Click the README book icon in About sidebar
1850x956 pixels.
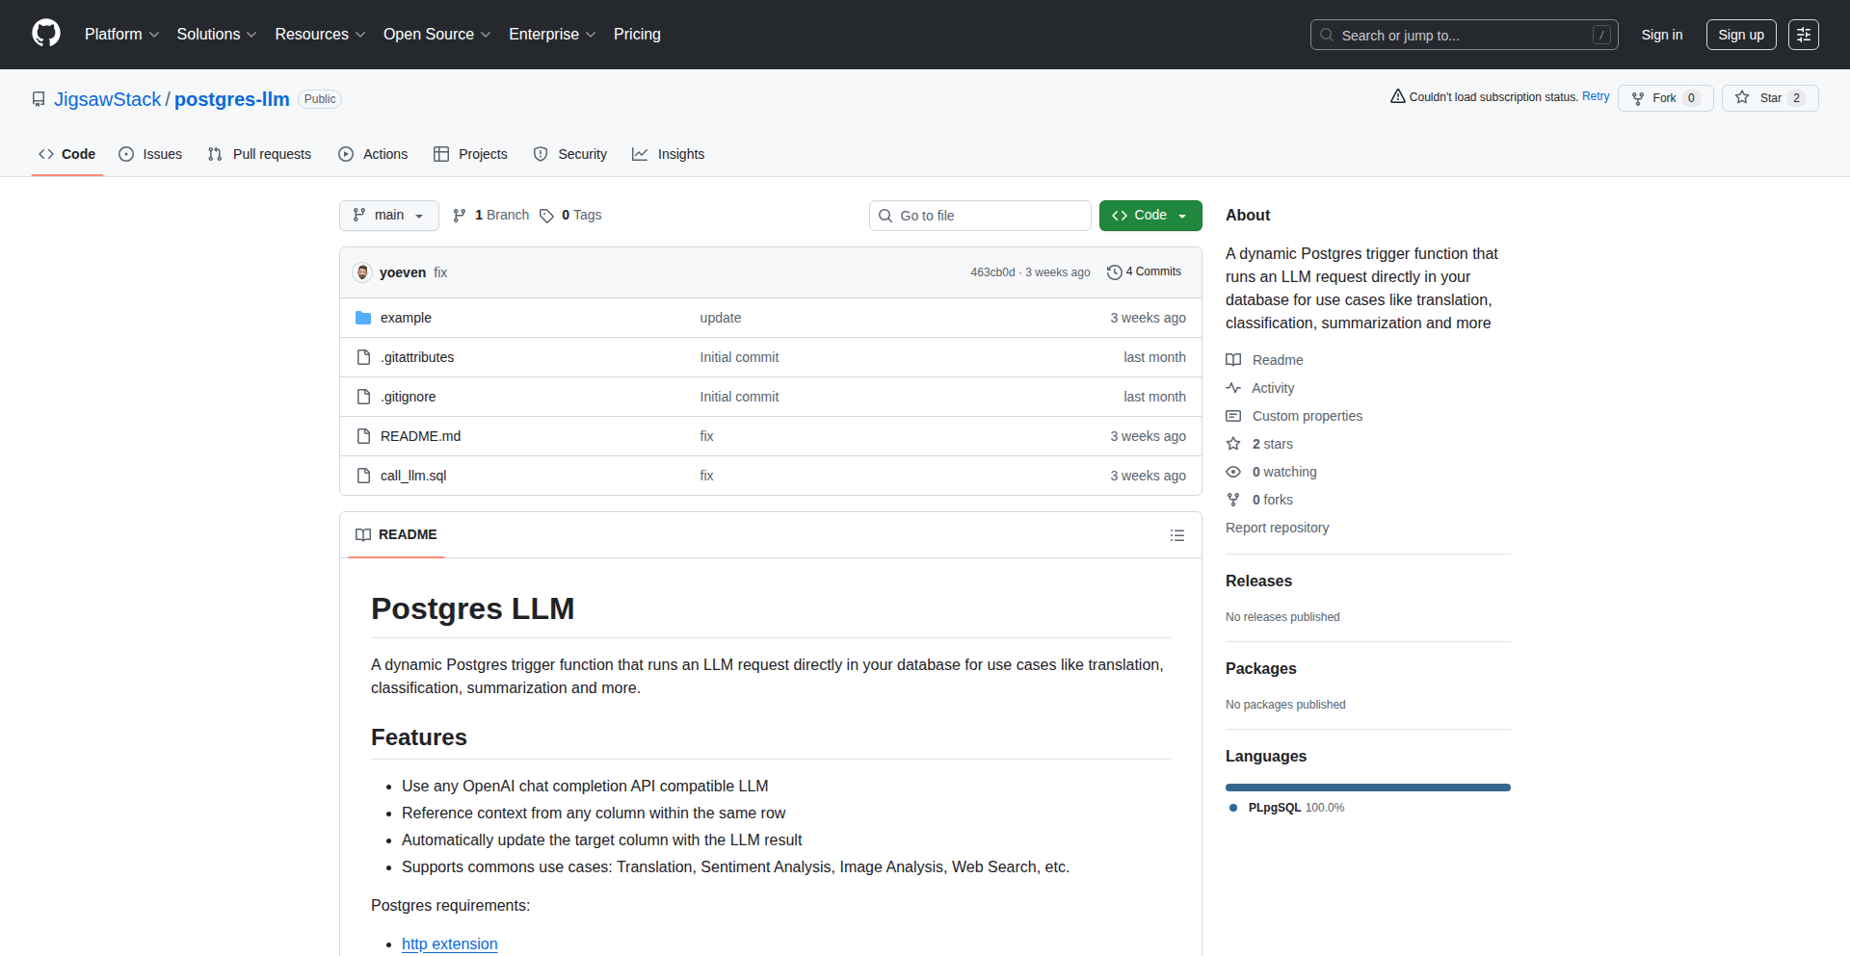pos(1233,359)
